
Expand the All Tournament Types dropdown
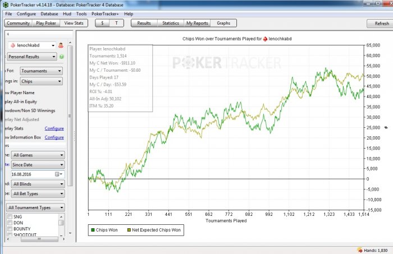pos(35,207)
